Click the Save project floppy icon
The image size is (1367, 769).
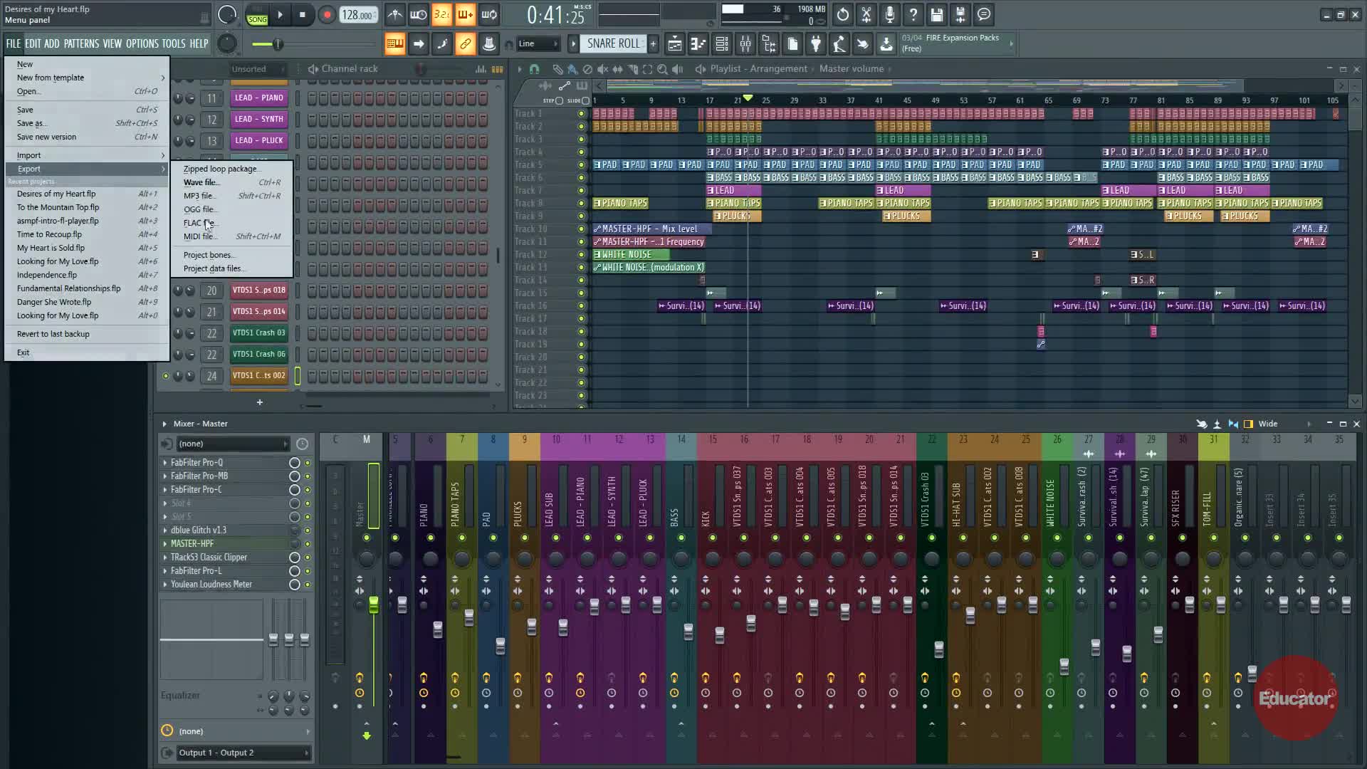[x=937, y=14]
